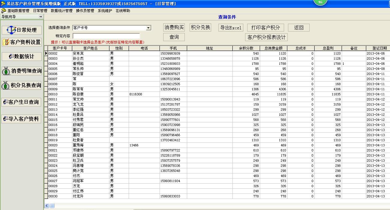Expand the 选择查询条件 dropdown arrow

tap(148, 28)
